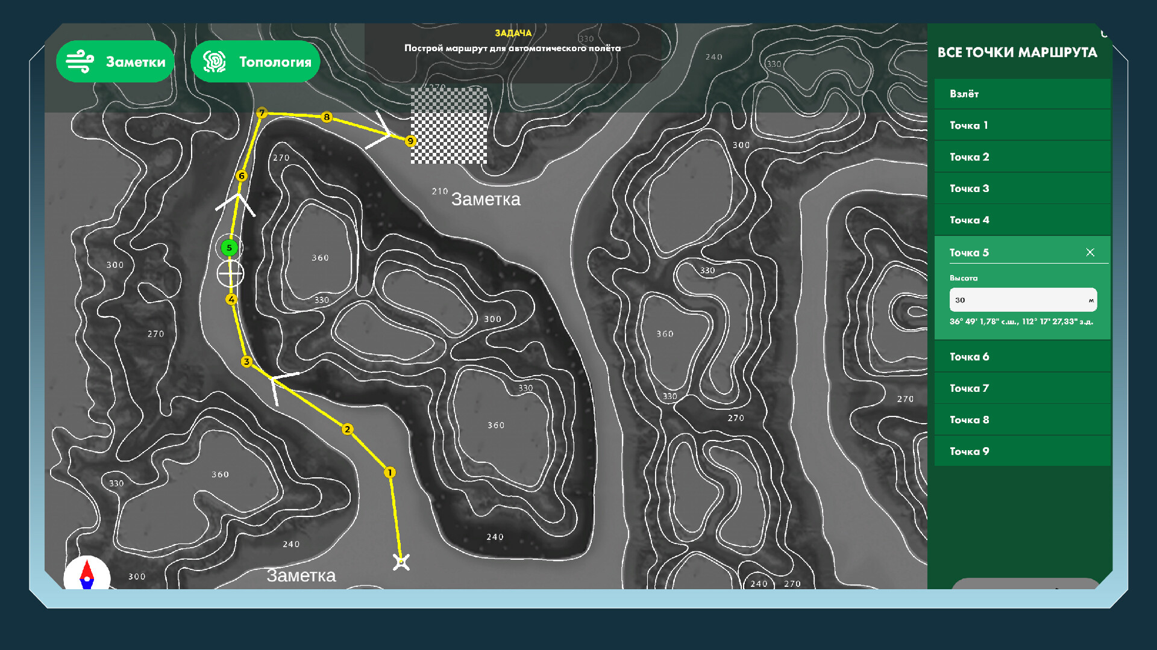Image resolution: width=1157 pixels, height=650 pixels.
Task: Click the Заметка label near the 210 contour
Action: [x=486, y=199]
